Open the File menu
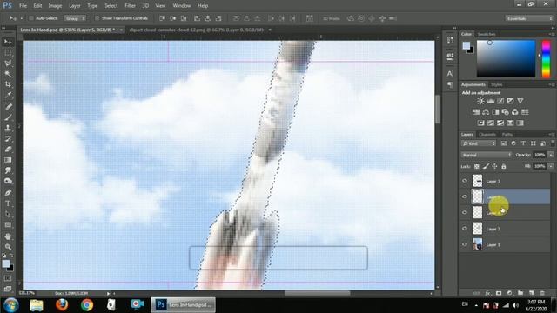557x313 pixels. pyautogui.click(x=23, y=6)
